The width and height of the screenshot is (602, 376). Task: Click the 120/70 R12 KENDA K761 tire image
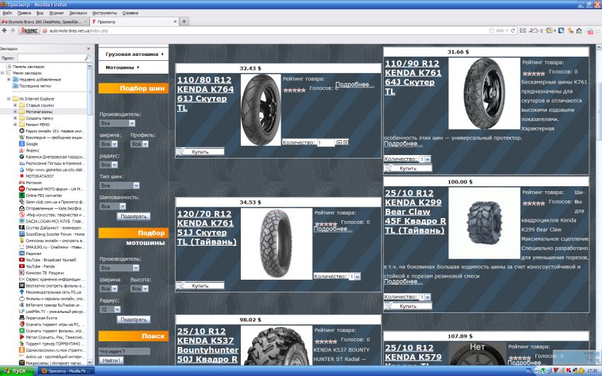(276, 244)
